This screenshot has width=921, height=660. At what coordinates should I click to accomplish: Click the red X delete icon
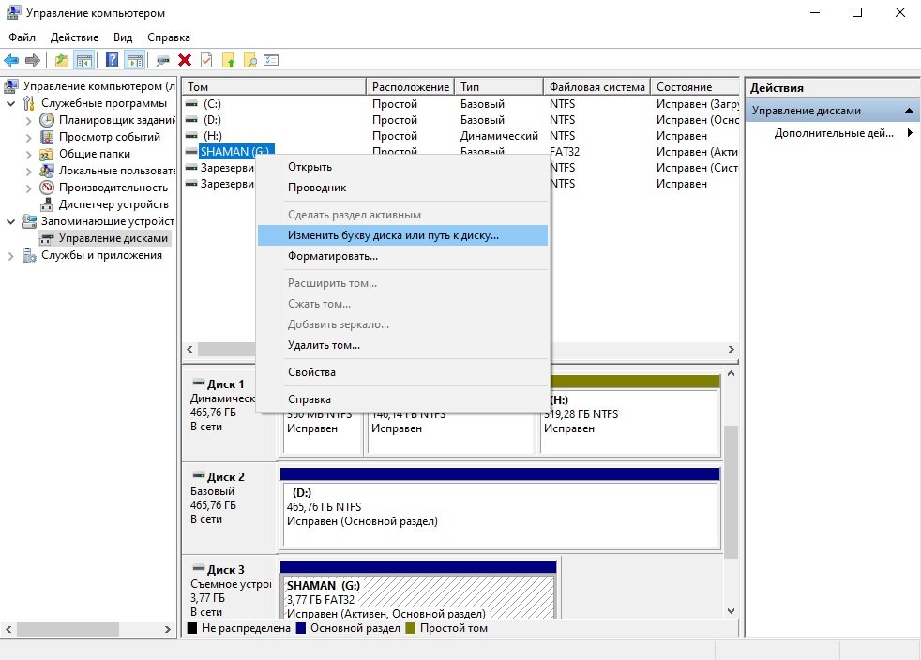(x=185, y=60)
